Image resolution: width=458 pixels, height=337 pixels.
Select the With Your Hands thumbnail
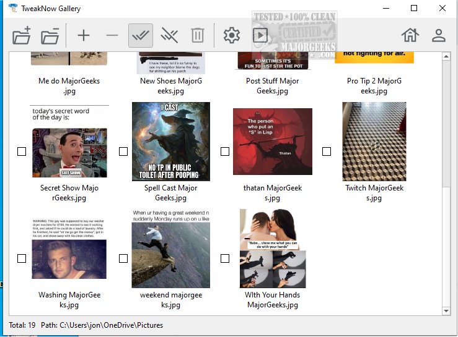tap(273, 249)
